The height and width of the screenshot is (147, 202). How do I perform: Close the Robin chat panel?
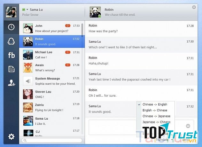pos(194,7)
